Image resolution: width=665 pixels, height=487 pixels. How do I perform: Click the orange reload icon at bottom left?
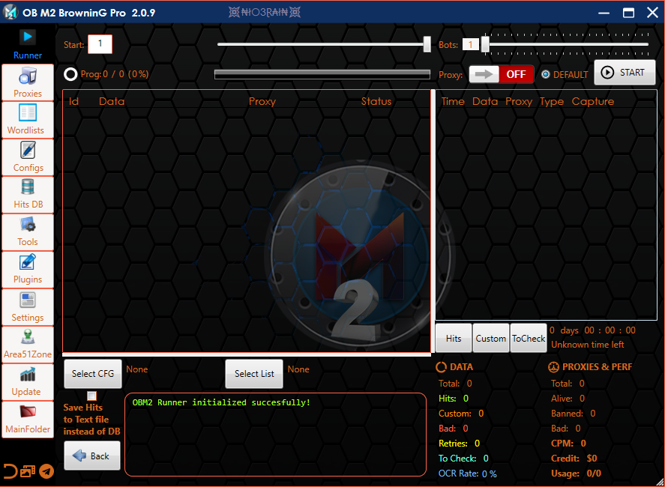pyautogui.click(x=10, y=471)
